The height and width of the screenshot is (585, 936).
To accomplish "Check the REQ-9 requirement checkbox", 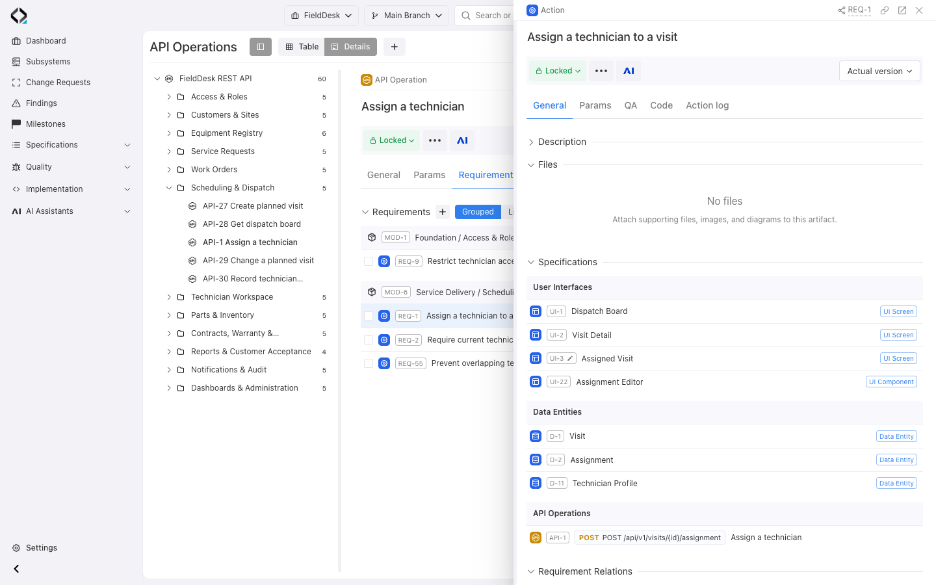I will [x=369, y=261].
